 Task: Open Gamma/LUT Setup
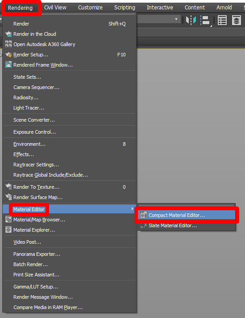(69, 287)
